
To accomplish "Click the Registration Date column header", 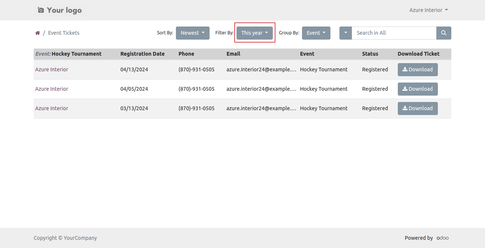I will tap(143, 54).
